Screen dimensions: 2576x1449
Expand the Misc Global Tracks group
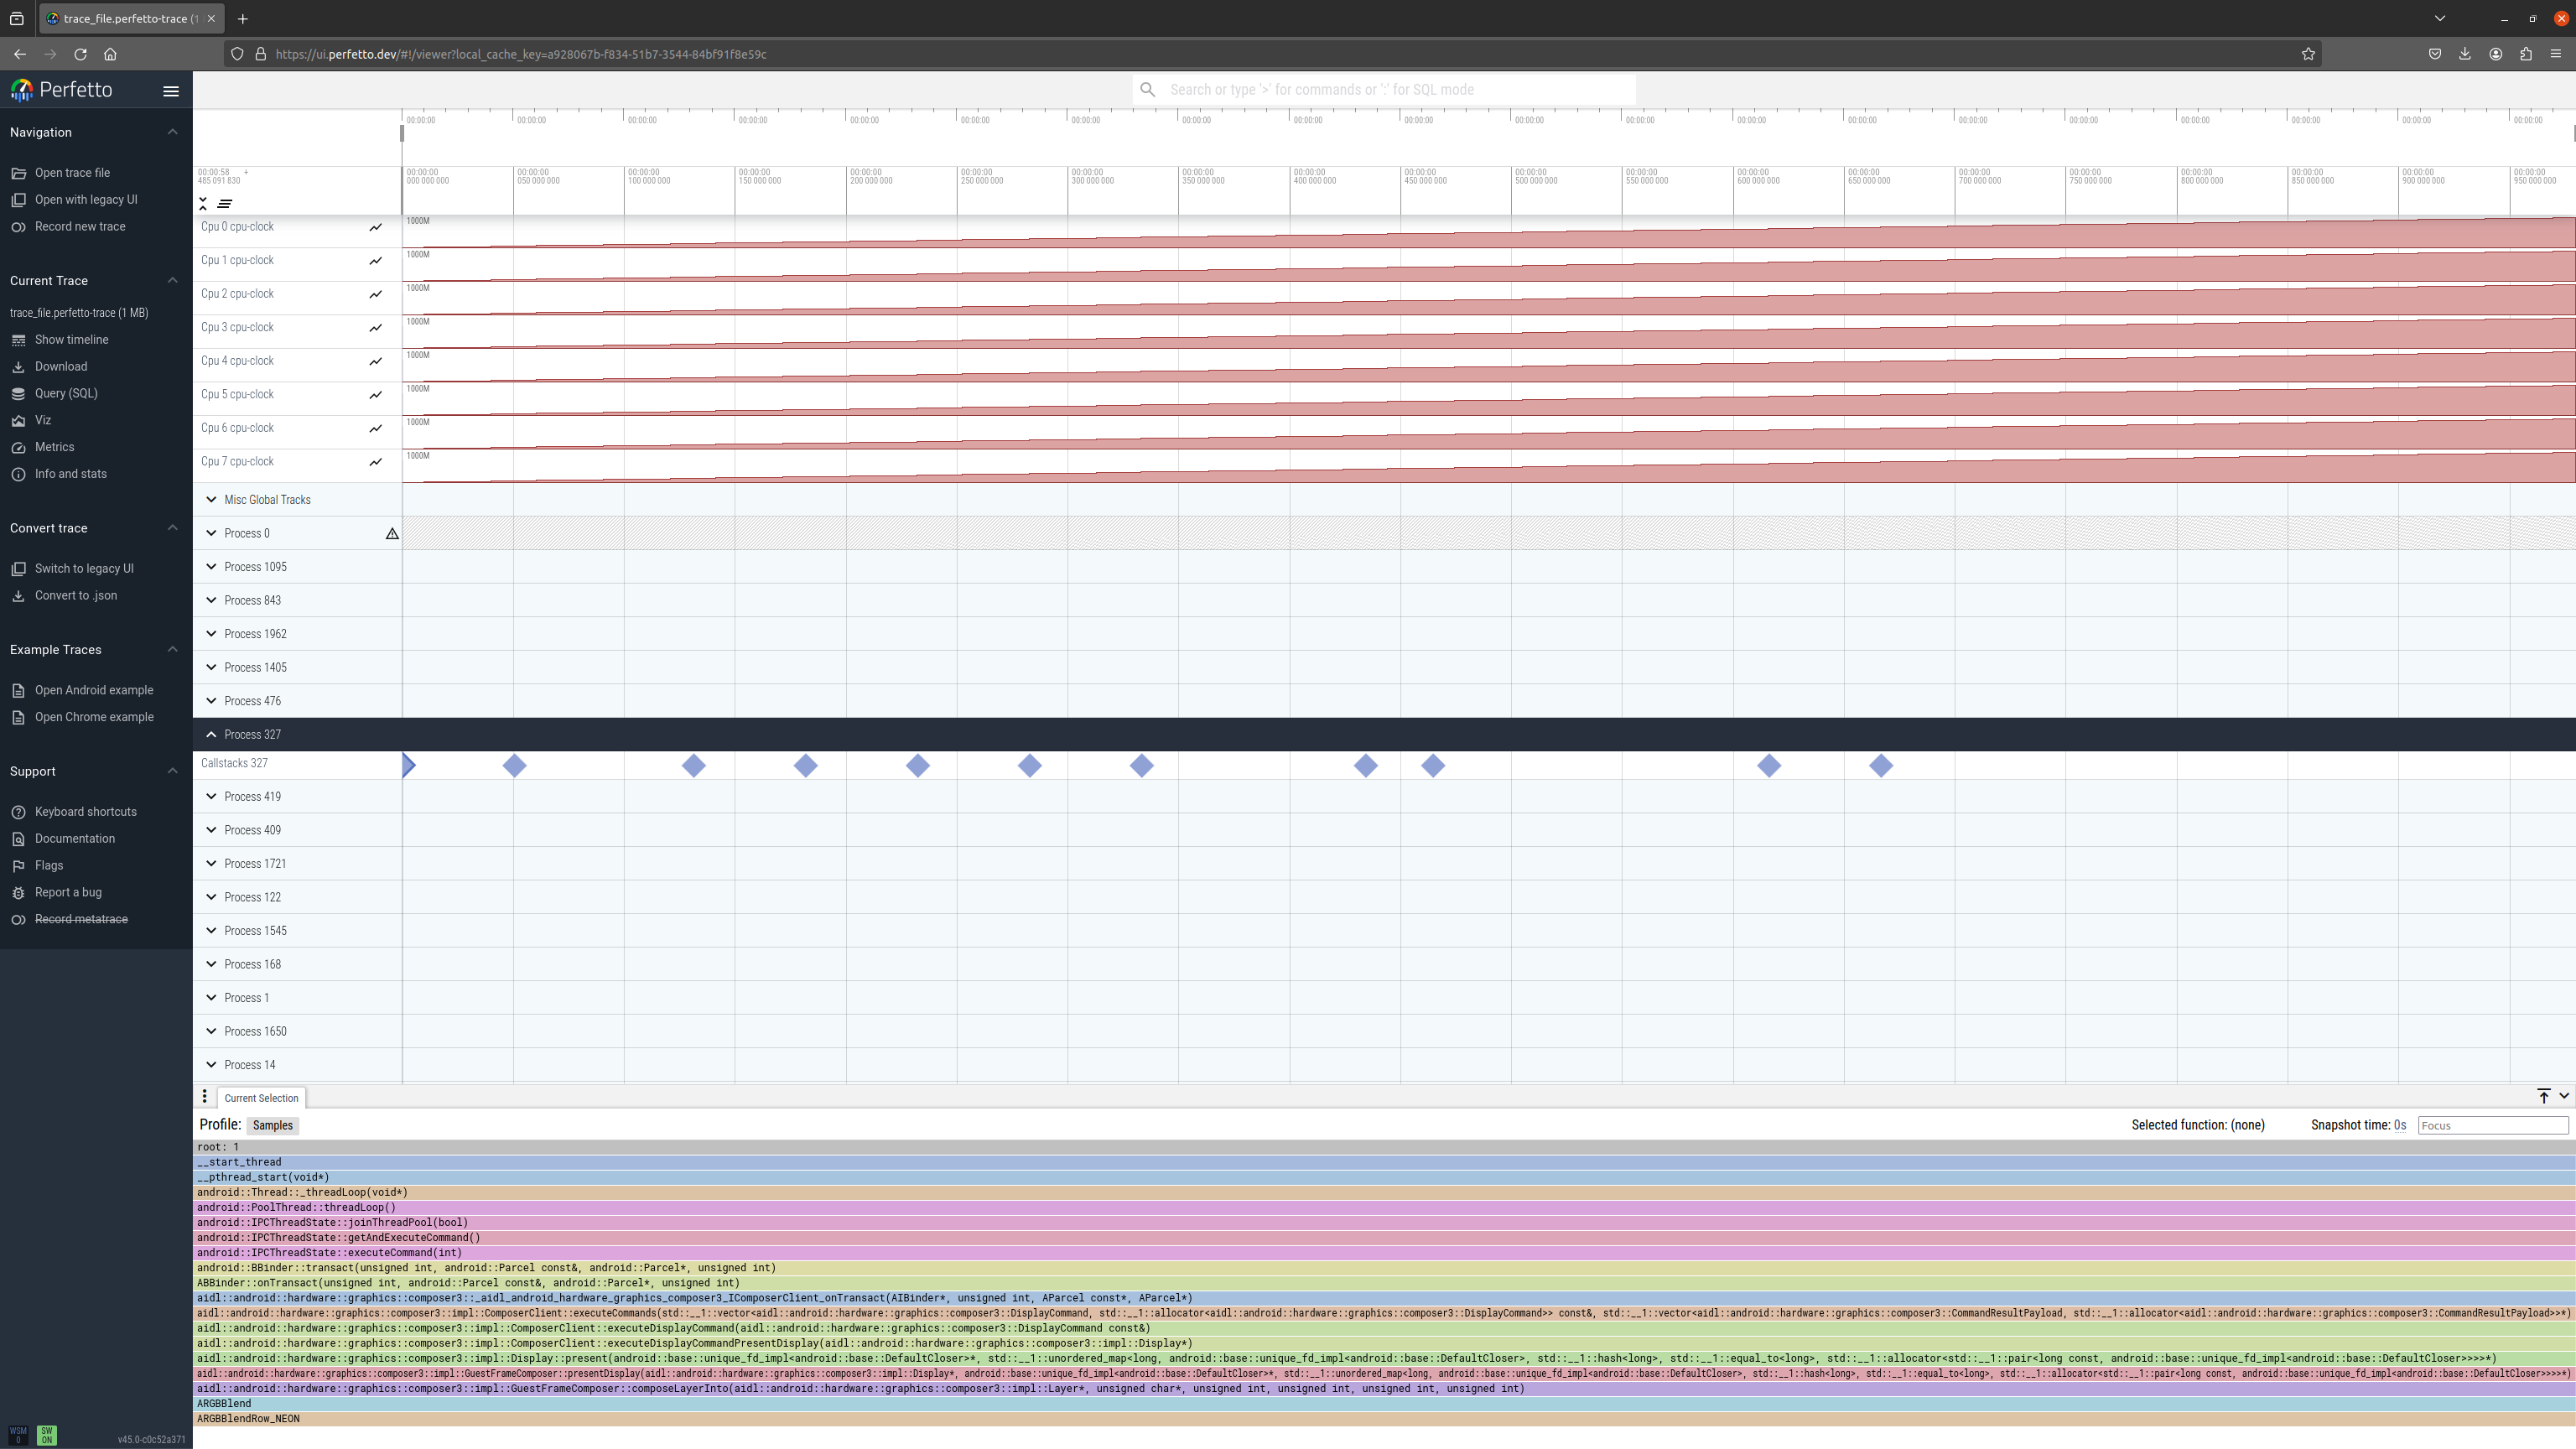211,500
